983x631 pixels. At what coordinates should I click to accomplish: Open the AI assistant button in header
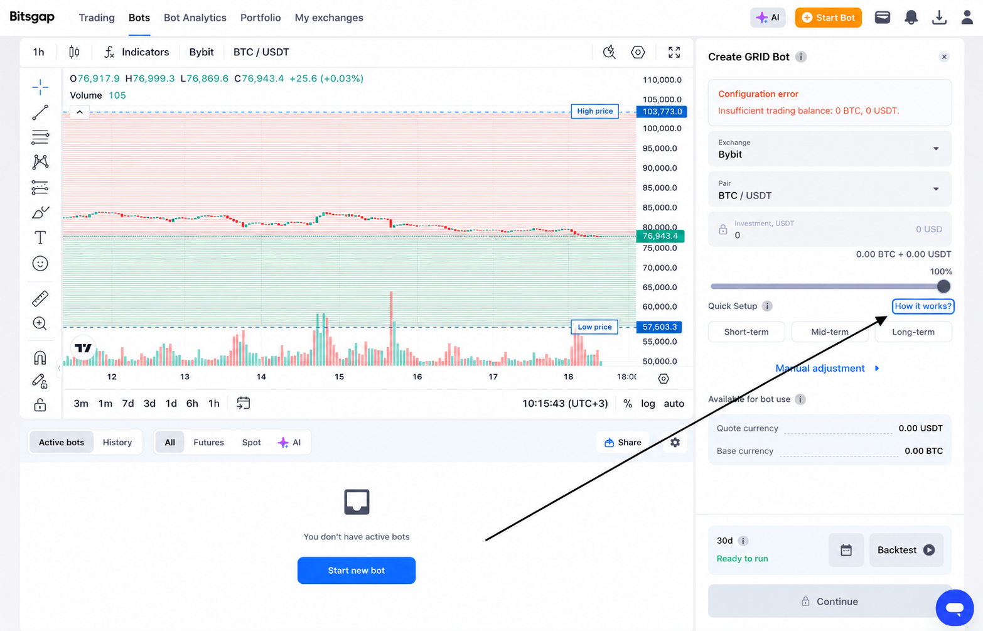coord(768,18)
